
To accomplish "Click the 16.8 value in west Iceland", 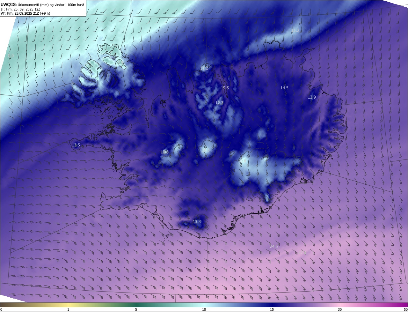I will [x=165, y=152].
